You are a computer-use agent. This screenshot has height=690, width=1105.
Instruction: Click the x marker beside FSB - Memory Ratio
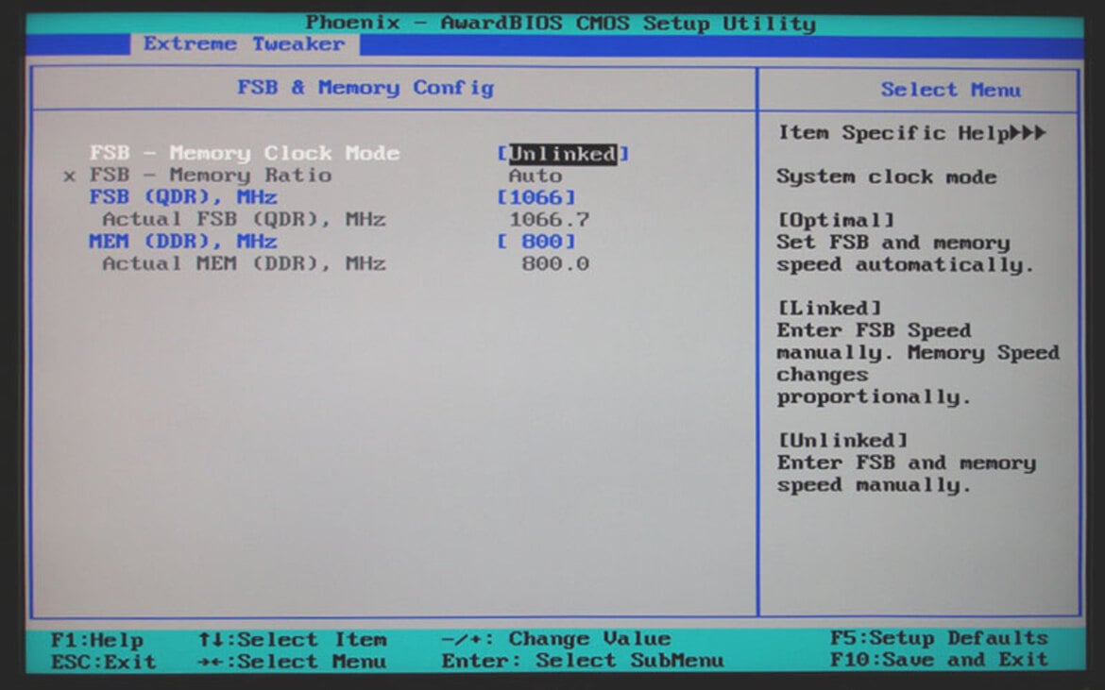[x=69, y=176]
